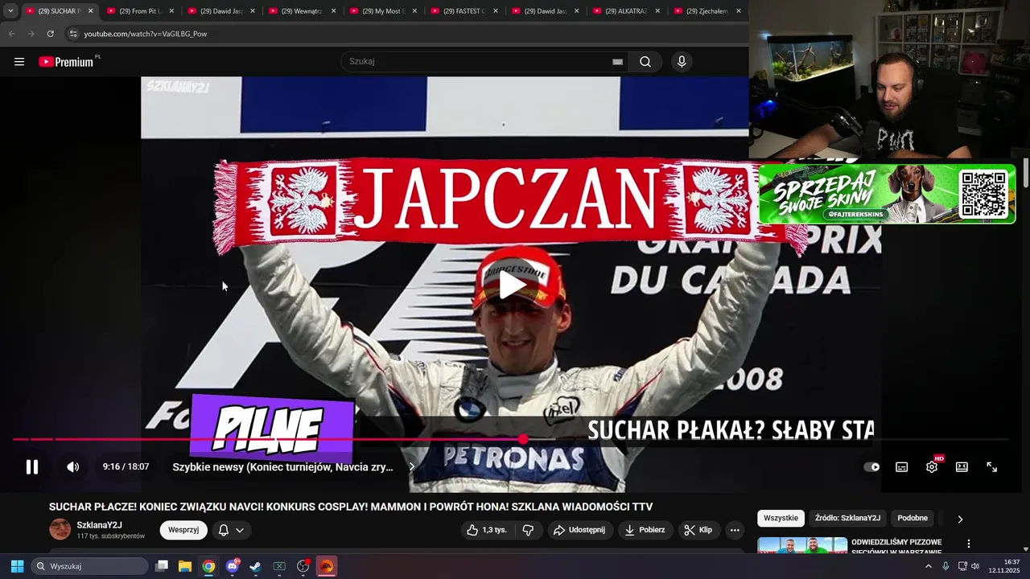Open channel name 'SzklanaY2J' link
The height and width of the screenshot is (579, 1030).
pos(100,525)
